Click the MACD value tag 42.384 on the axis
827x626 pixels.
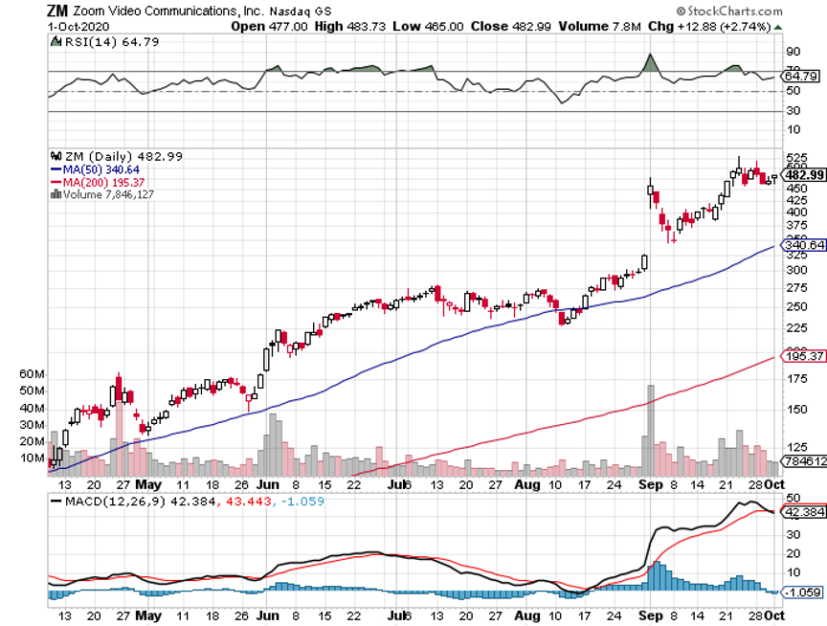[805, 512]
